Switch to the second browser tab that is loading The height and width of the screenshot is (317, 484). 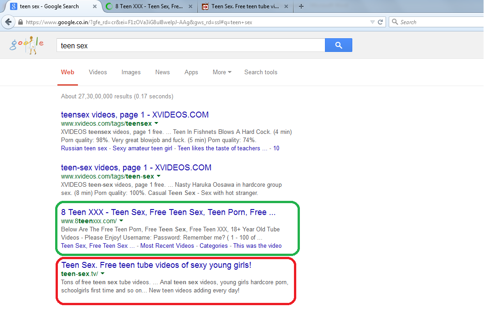pos(149,6)
